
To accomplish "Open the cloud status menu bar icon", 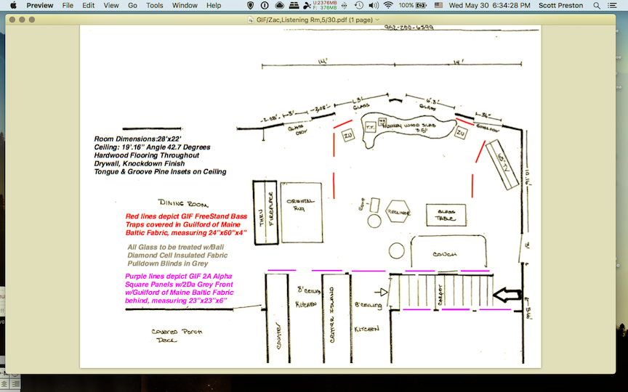I will pos(279,5).
